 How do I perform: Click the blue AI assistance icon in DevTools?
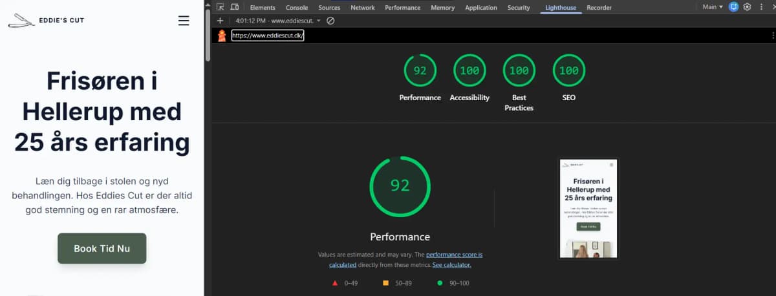tap(733, 7)
